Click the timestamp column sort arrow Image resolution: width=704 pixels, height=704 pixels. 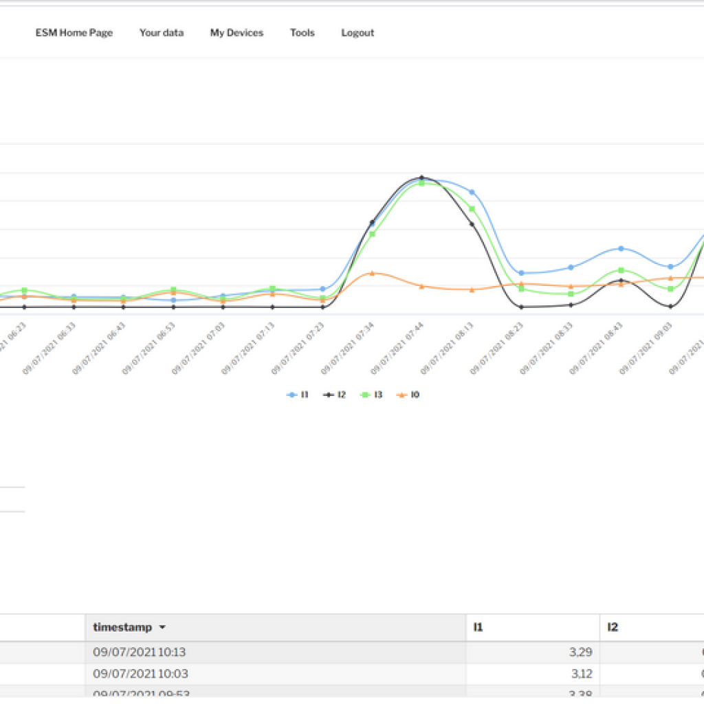[162, 628]
